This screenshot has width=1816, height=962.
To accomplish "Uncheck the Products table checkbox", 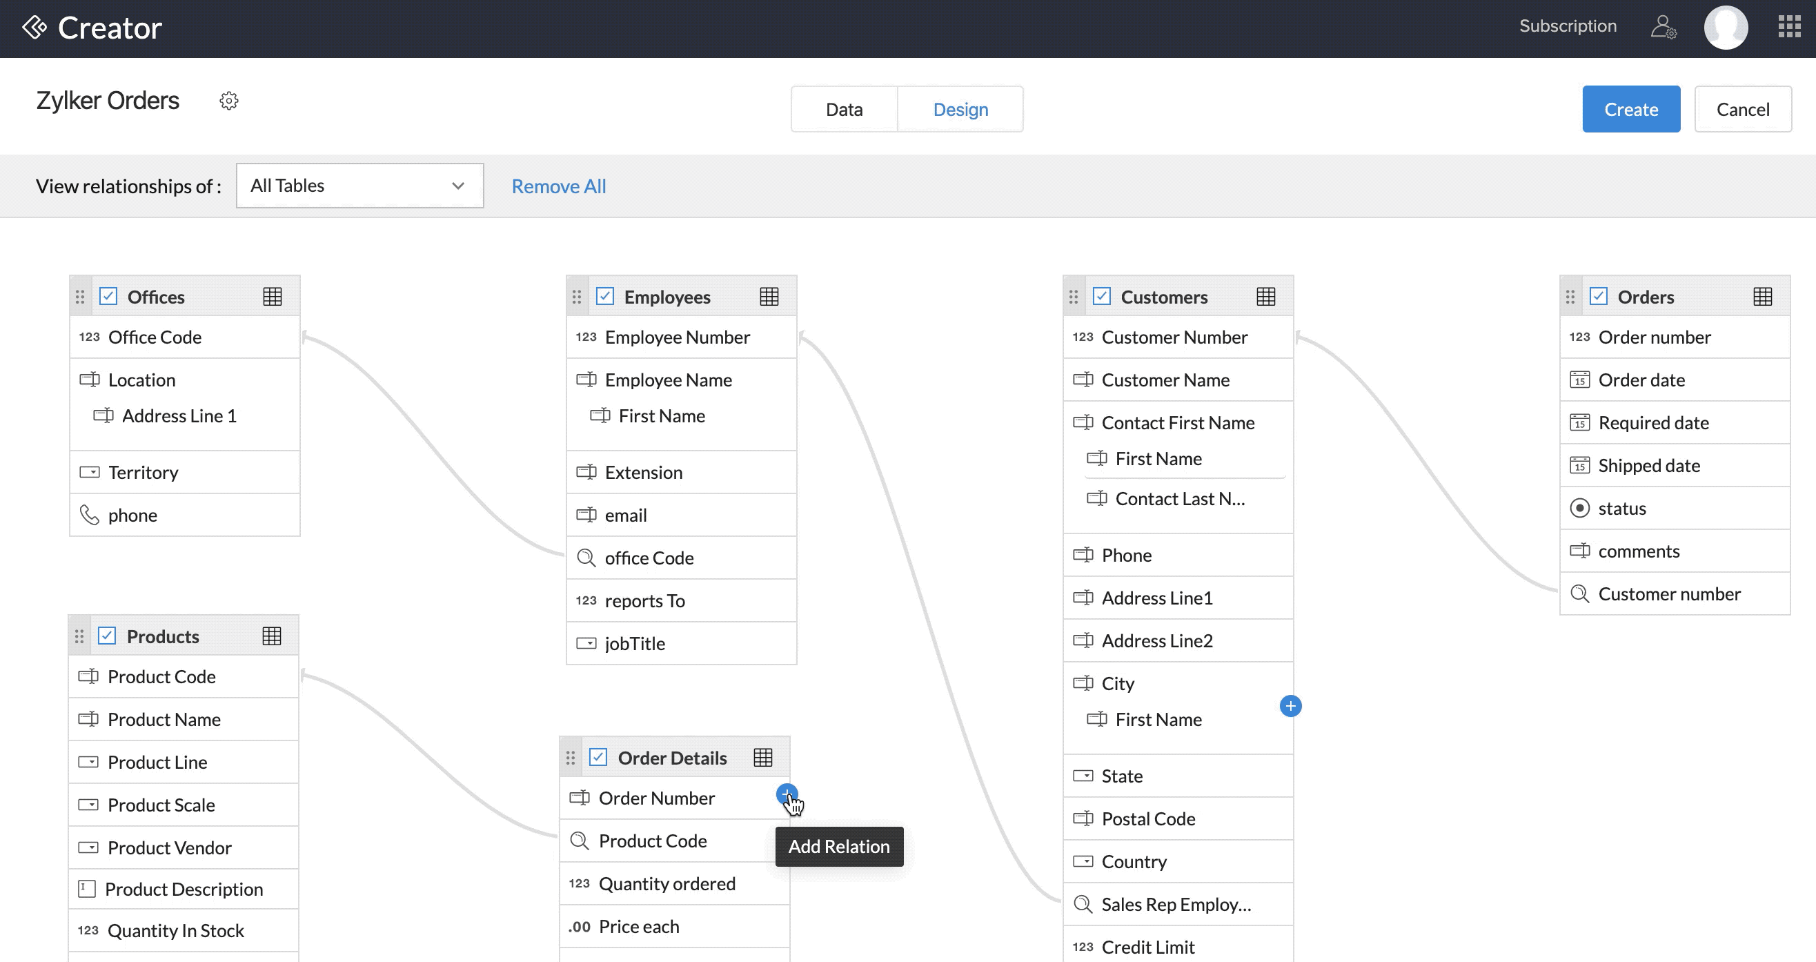I will pyautogui.click(x=107, y=636).
